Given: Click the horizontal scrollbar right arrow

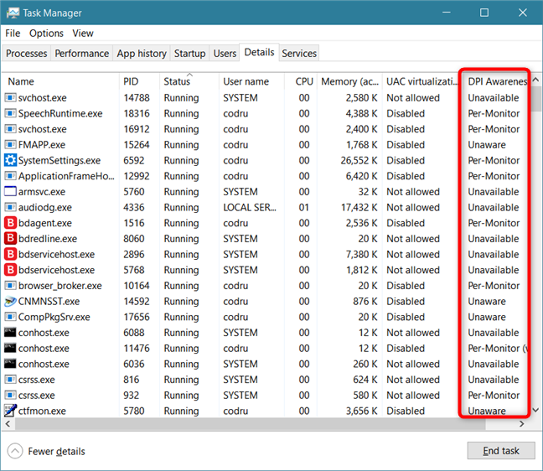Looking at the screenshot, I should [521, 423].
